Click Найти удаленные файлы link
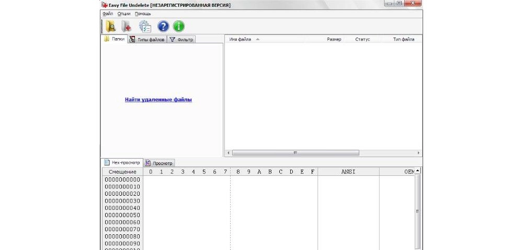The height and width of the screenshot is (250, 523). pos(158,99)
